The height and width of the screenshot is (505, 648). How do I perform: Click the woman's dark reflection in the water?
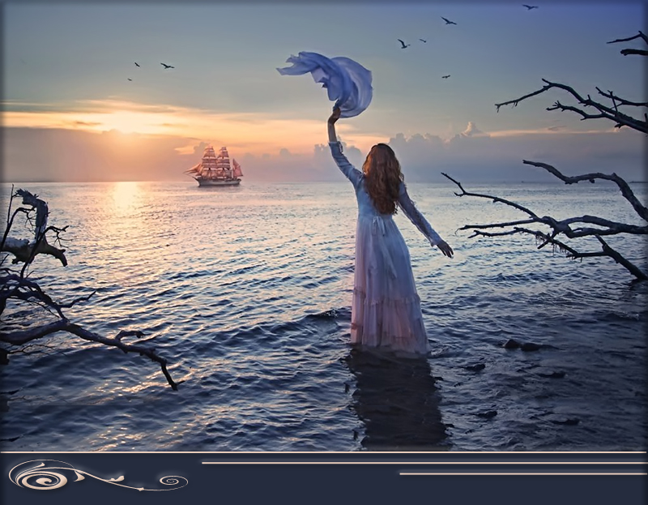tap(395, 397)
